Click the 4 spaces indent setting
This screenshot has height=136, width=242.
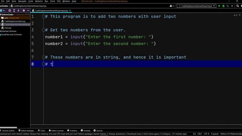pos(215,134)
